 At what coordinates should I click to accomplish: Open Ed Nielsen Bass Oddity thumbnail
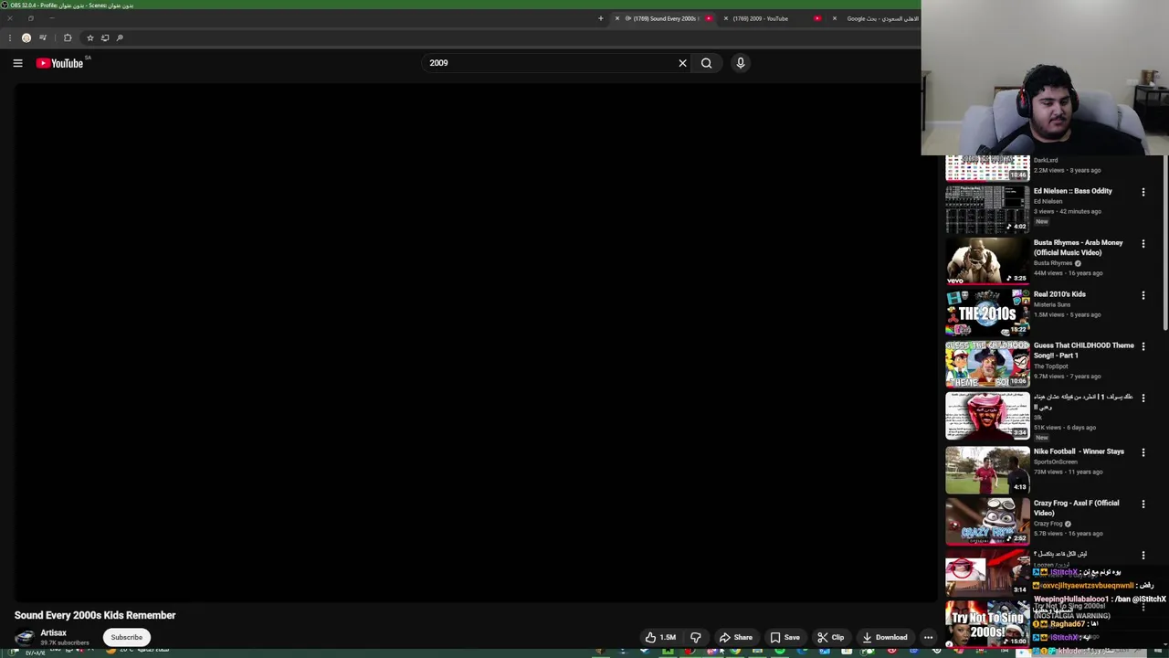pyautogui.click(x=987, y=209)
